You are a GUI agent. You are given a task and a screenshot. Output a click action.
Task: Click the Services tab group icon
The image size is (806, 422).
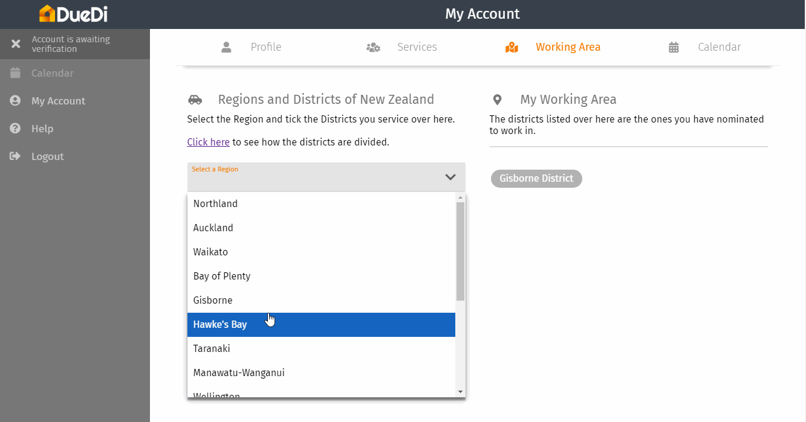(x=373, y=47)
